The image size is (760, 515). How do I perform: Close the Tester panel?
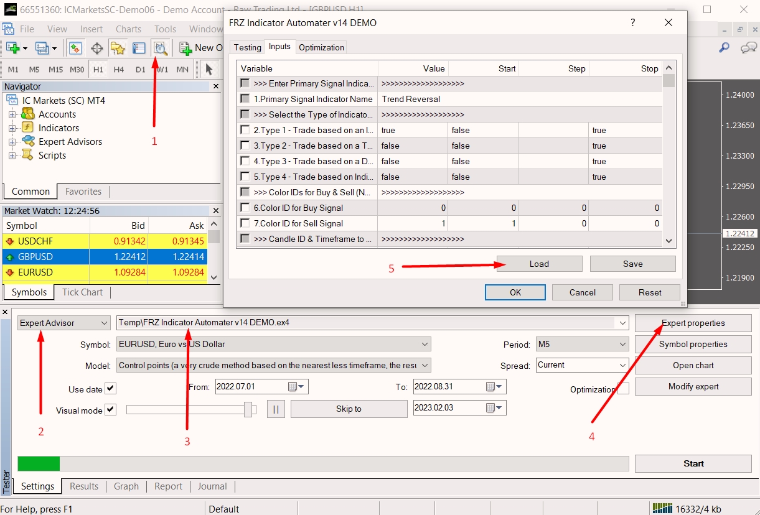[5, 312]
